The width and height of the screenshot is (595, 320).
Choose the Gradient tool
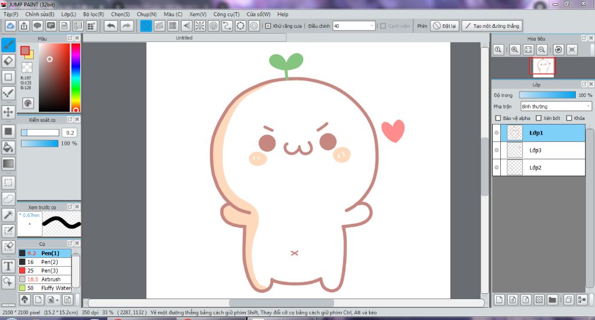click(8, 163)
